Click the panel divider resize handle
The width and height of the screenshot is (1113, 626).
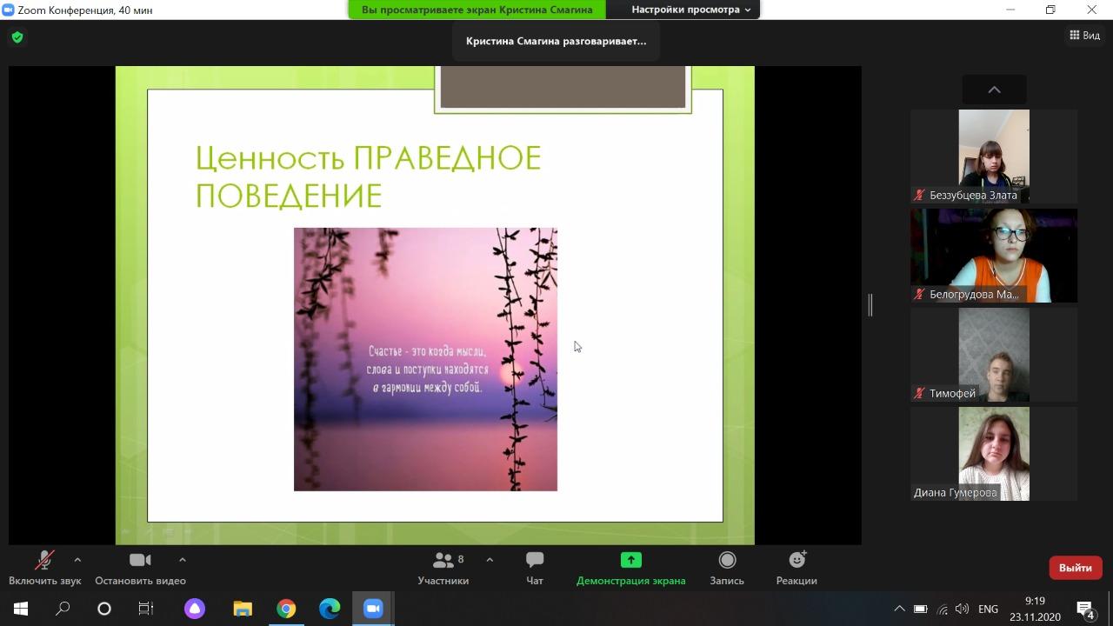pos(870,304)
